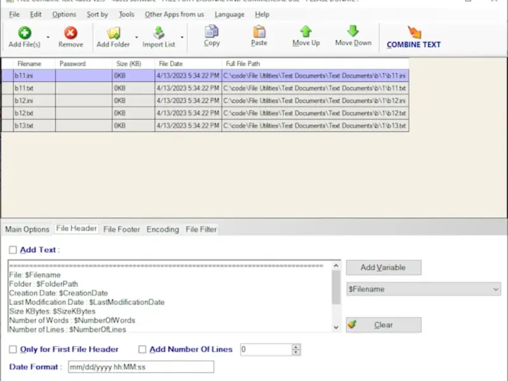Switch to the File Footer tab
Screen dimensions: 508x381
[121, 229]
